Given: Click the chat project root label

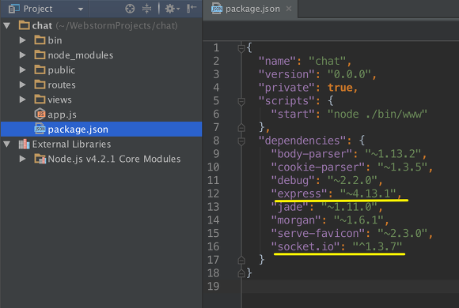Looking at the screenshot, I should [42, 26].
